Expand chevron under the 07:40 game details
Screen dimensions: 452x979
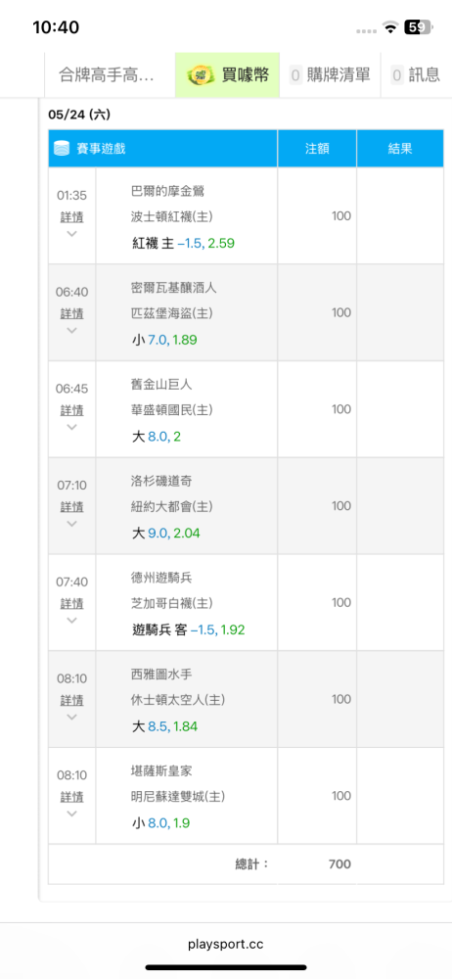[71, 620]
